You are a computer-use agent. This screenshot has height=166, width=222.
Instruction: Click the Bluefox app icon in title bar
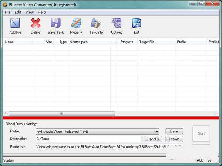[x=5, y=5]
